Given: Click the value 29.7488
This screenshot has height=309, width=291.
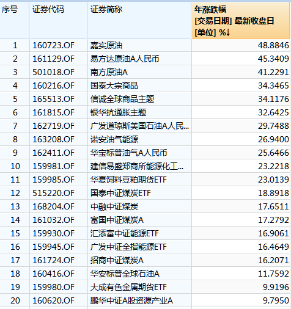Looking at the screenshot, I should (273, 126).
